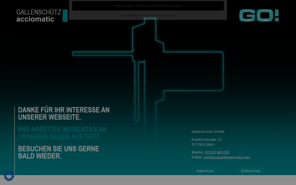Click the GO! logo
The width and height of the screenshot is (296, 185).
[x=259, y=15]
